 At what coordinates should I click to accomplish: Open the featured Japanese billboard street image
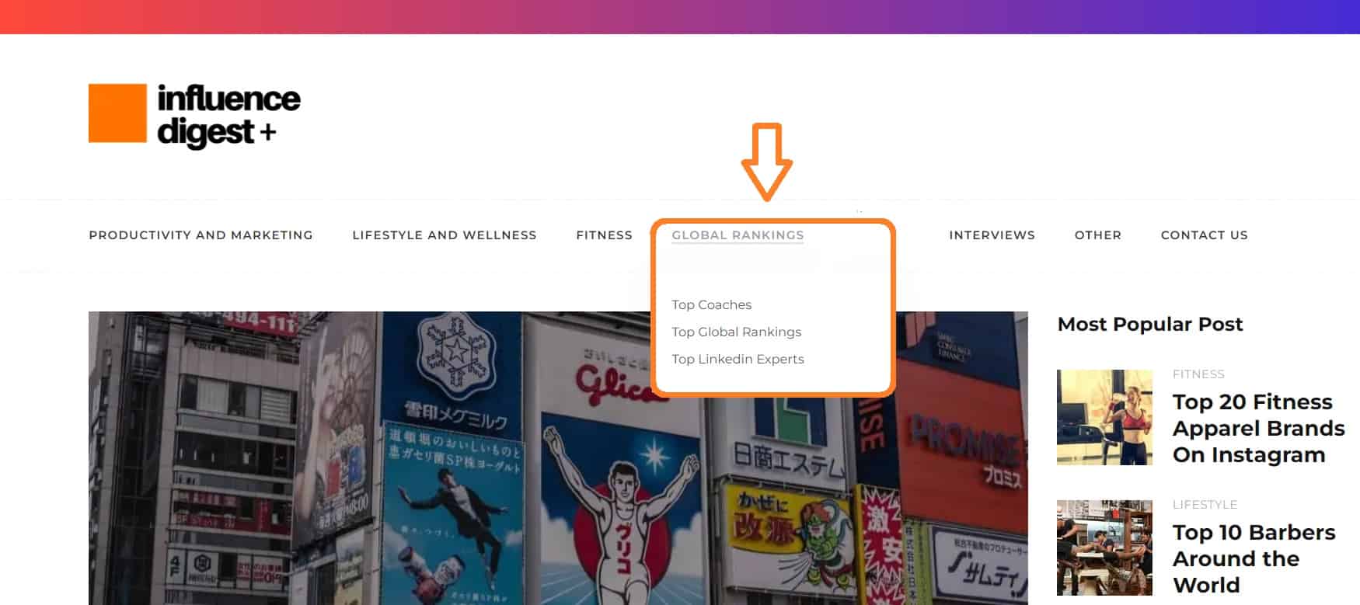coord(558,458)
